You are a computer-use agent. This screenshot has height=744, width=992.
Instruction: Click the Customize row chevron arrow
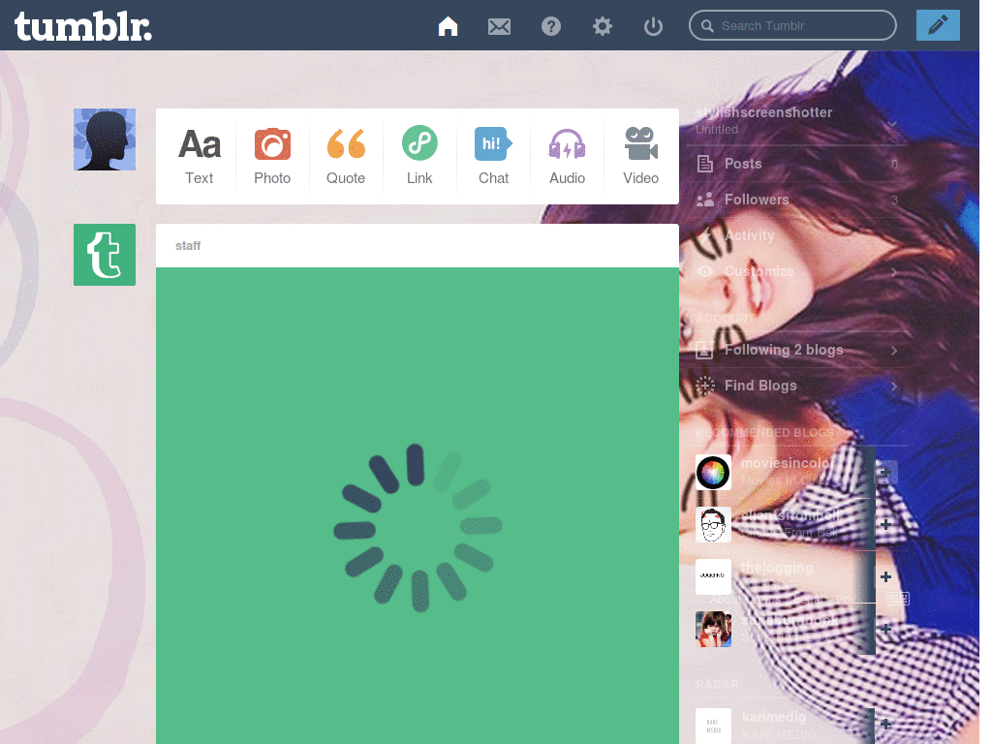tap(894, 272)
